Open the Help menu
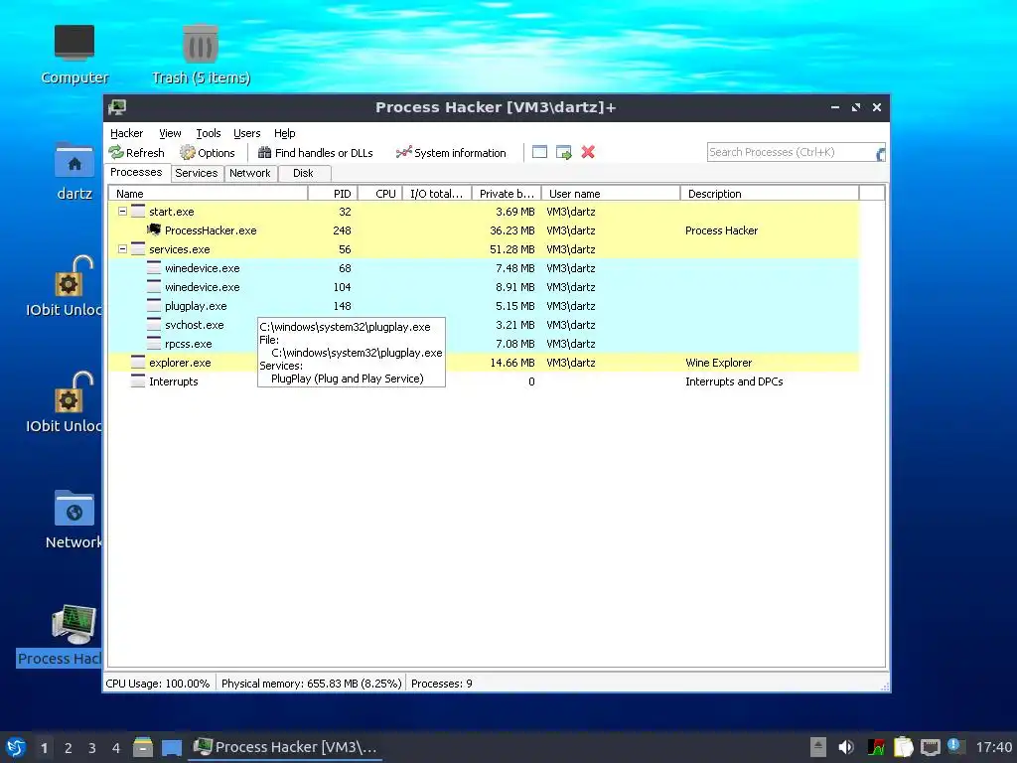The height and width of the screenshot is (763, 1017). [285, 133]
